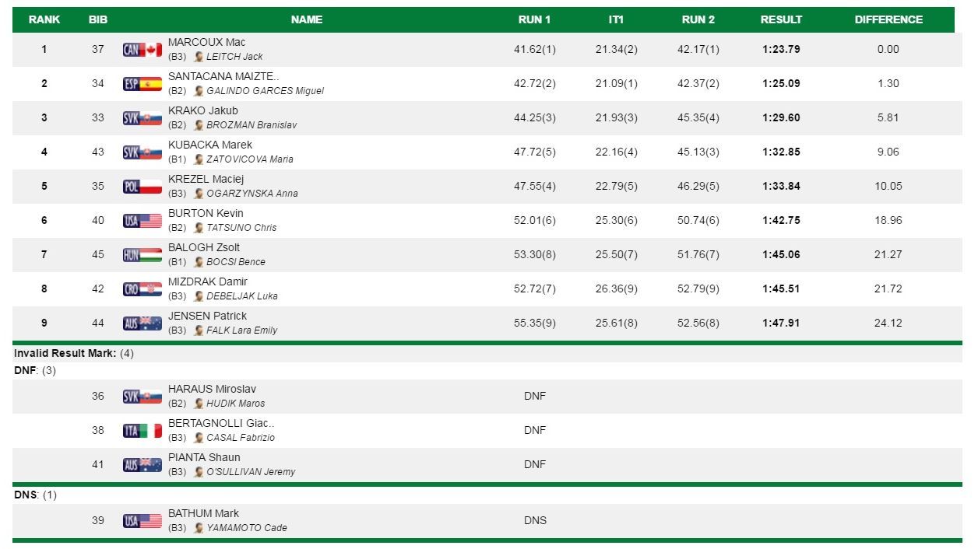978x549 pixels.
Task: Click the RUN 1 column header
Action: [x=534, y=19]
